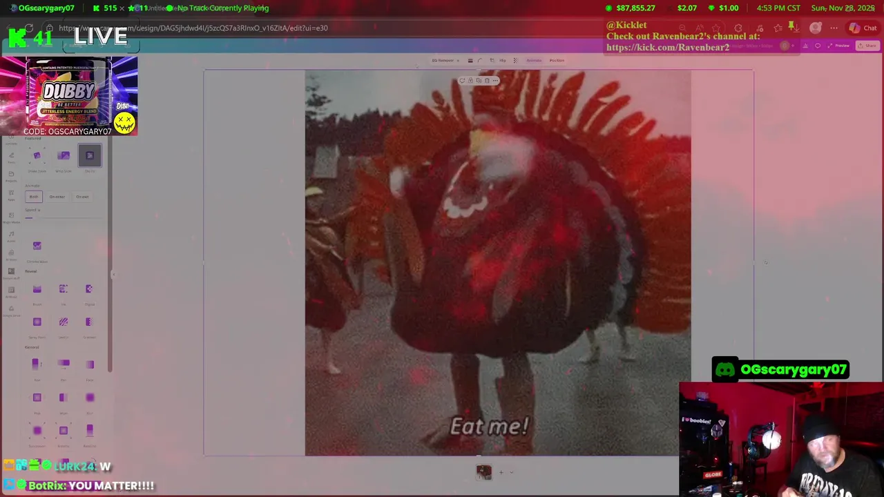
Task: Click Flip in the top toolbar
Action: (x=503, y=60)
